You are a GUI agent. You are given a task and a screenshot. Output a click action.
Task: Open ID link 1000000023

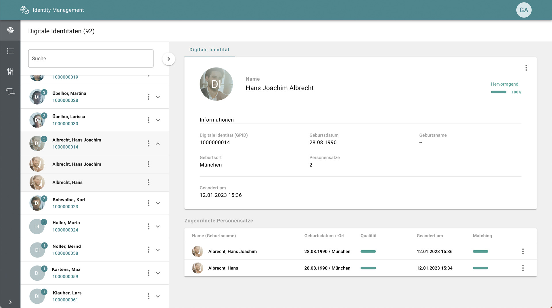(65, 207)
